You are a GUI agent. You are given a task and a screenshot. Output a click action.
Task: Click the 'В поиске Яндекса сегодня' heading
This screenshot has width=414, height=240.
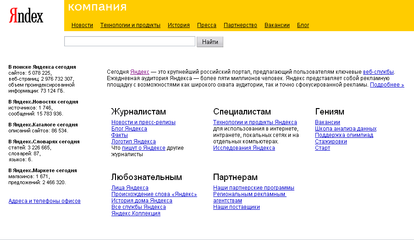point(42,67)
